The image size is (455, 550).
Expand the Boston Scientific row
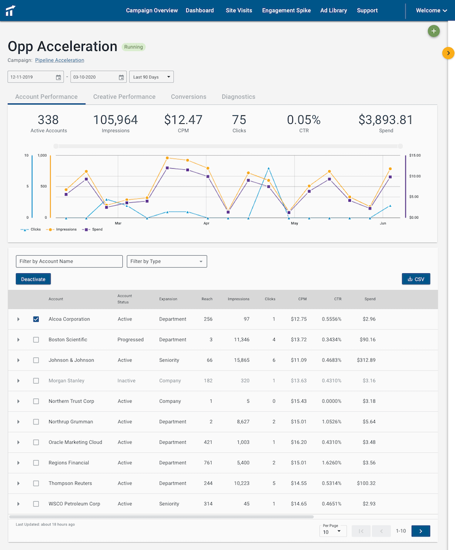(x=18, y=340)
